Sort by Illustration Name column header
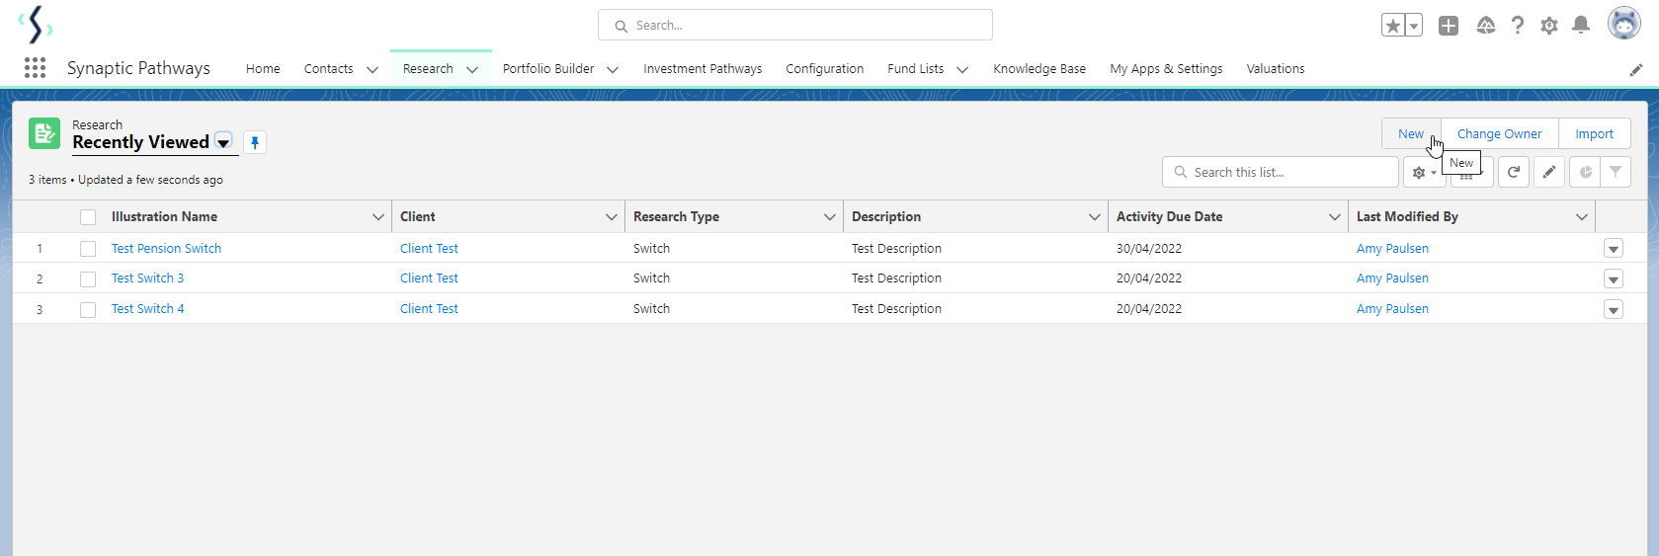The height and width of the screenshot is (556, 1659). click(x=164, y=217)
